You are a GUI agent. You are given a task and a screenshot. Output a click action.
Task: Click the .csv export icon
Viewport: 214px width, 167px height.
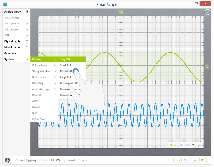click(79, 160)
